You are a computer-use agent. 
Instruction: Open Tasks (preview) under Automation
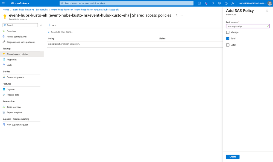(x=14, y=107)
